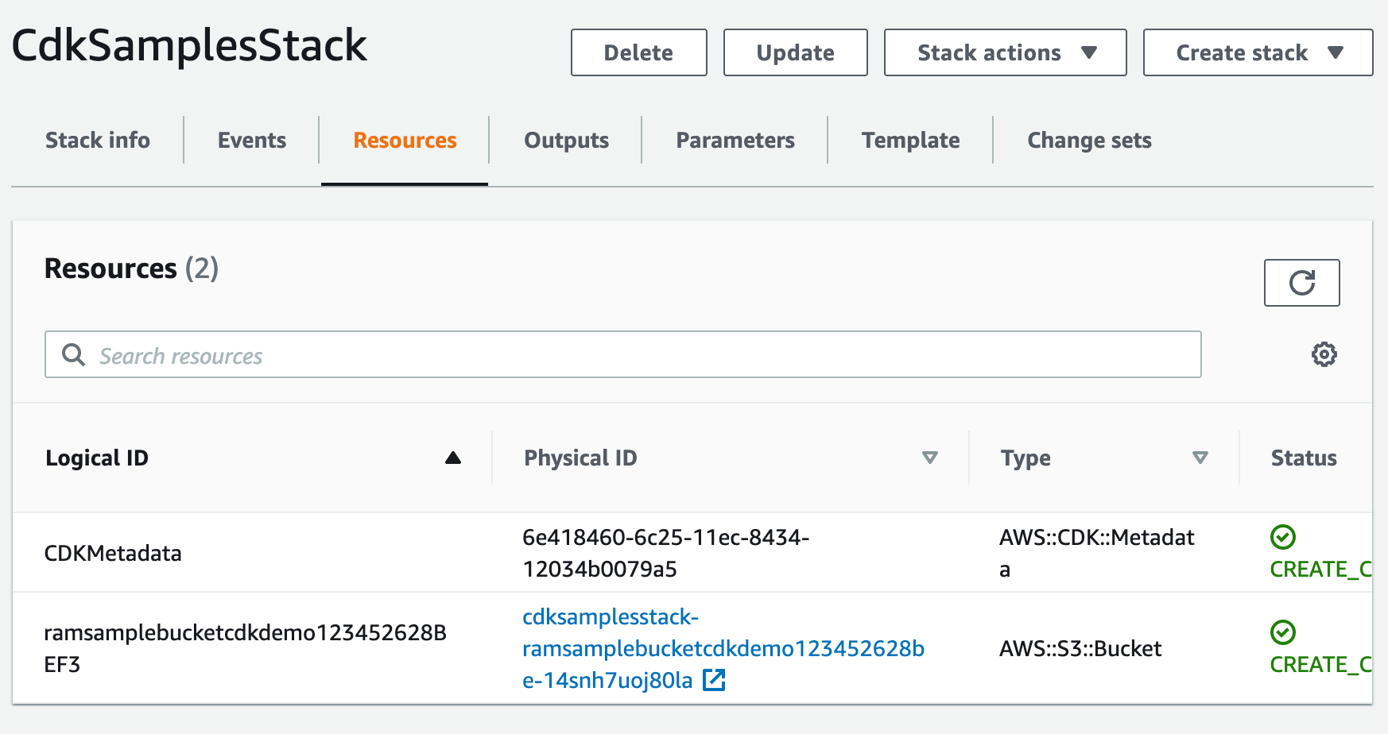The image size is (1388, 734).
Task: Open the cdksamplestack bucket physical ID link
Action: (x=722, y=648)
